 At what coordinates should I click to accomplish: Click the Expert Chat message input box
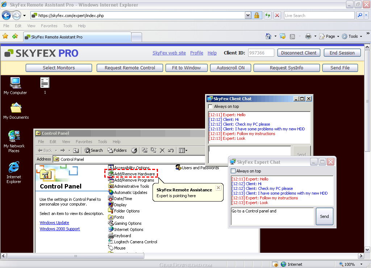click(272, 216)
